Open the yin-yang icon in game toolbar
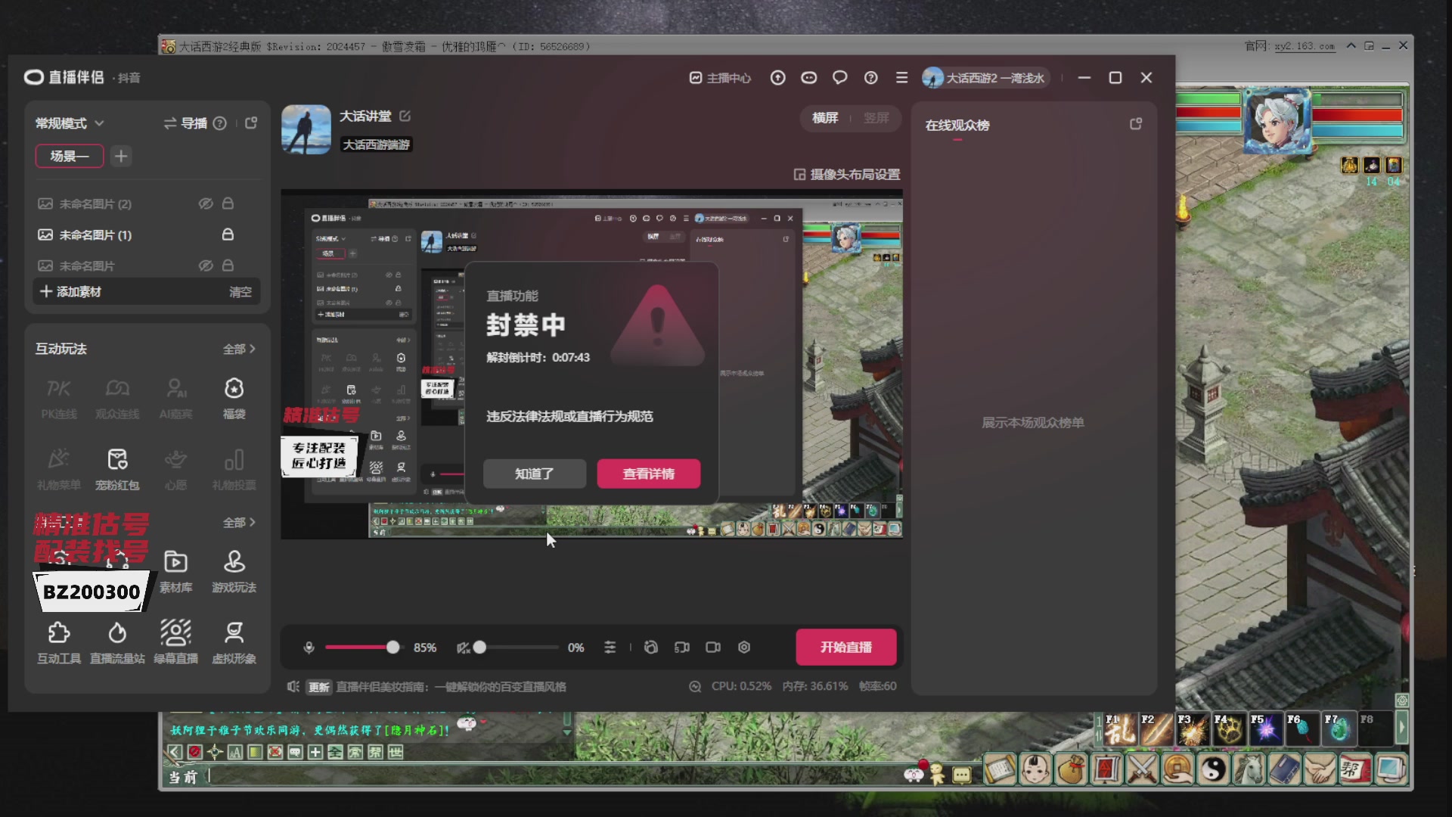The width and height of the screenshot is (1452, 817). click(1214, 770)
